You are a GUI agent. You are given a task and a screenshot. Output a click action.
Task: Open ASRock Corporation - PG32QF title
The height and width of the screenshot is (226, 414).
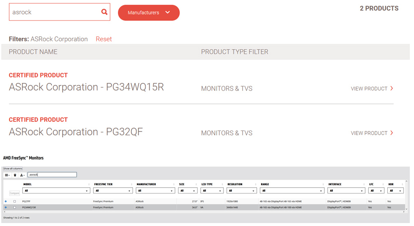(76, 132)
